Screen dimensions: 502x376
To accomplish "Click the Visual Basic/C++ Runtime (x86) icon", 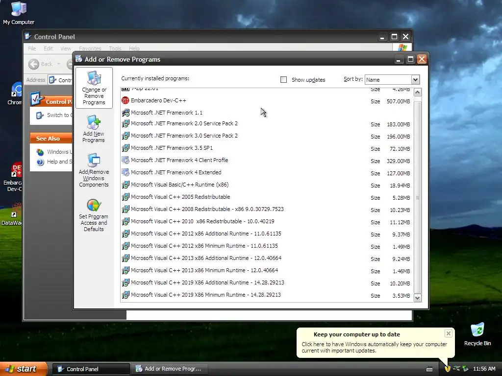I will pos(125,185).
